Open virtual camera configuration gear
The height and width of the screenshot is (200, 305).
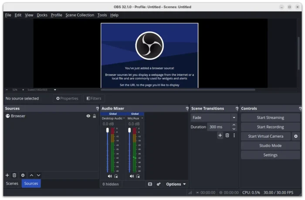pos(296,136)
